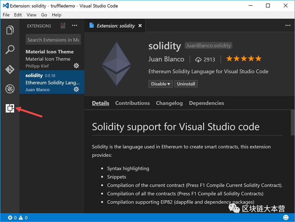The image size is (295, 222).
Task: Open the Debug view in activity bar
Action: [x=10, y=89]
